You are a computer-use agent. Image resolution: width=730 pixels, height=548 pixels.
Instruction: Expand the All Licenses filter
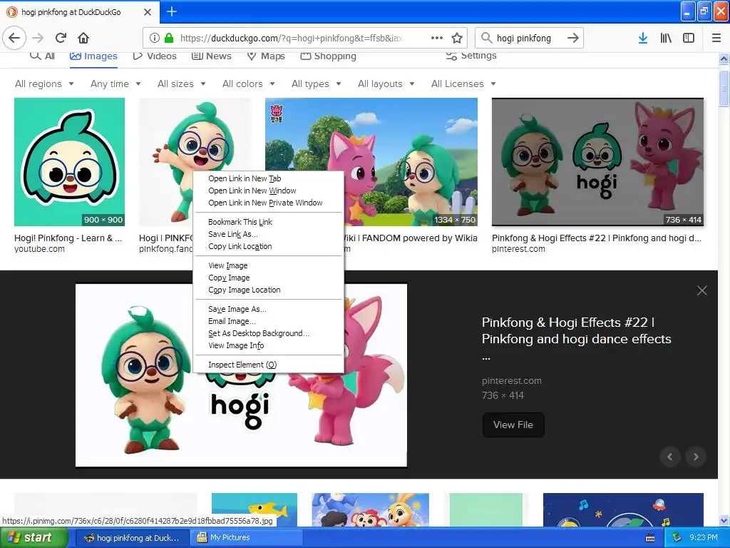point(463,84)
